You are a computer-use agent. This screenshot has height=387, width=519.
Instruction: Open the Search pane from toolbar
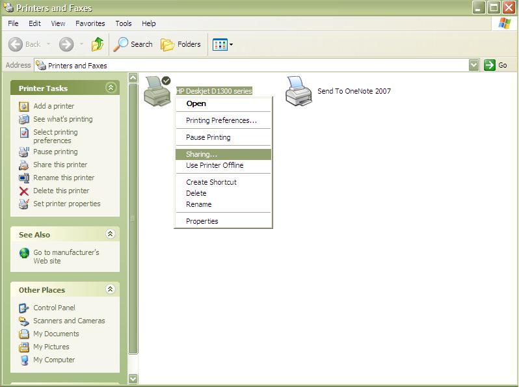pyautogui.click(x=133, y=44)
